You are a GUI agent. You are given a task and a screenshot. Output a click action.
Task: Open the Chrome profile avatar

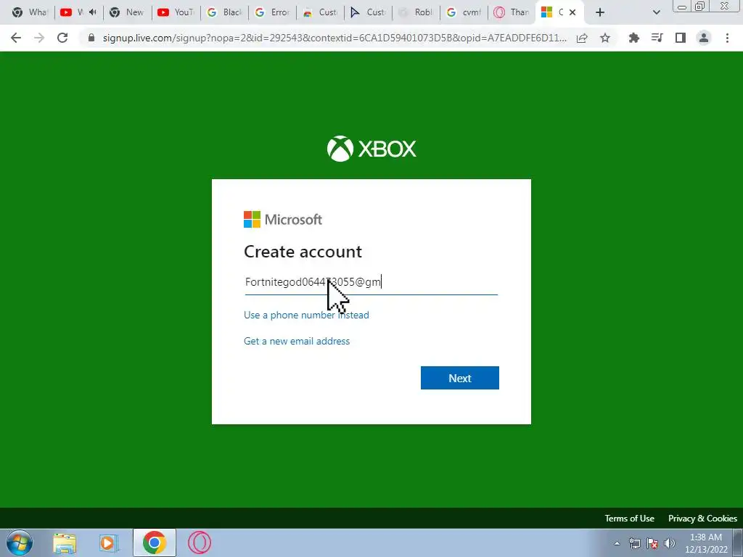pos(704,38)
